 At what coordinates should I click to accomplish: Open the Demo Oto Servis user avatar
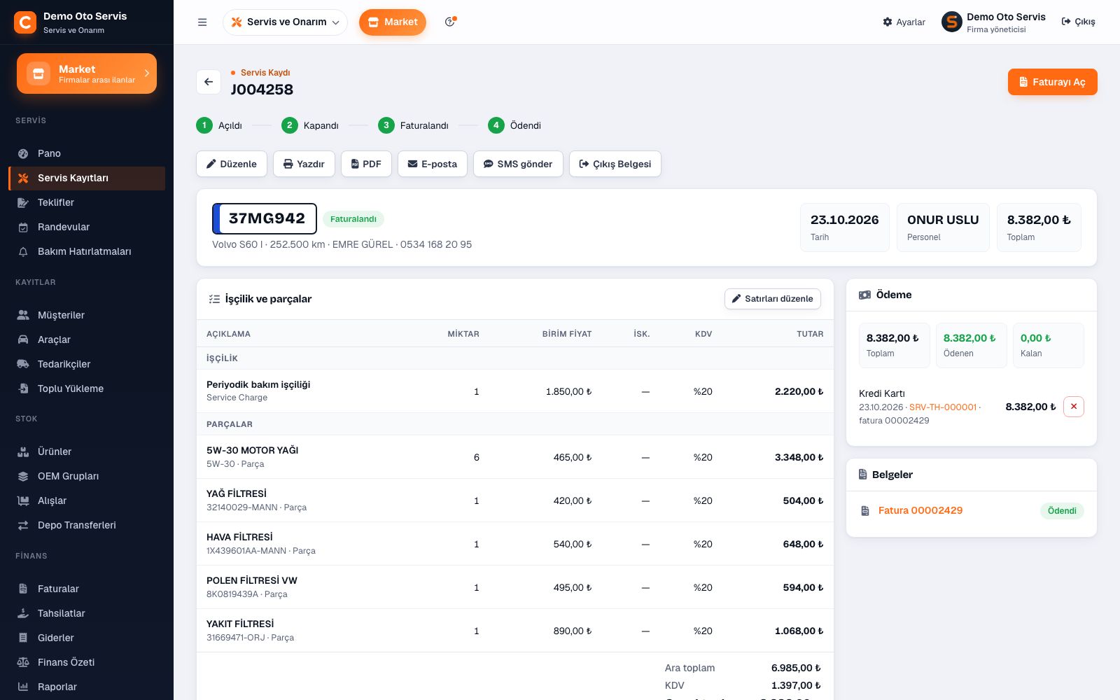(951, 22)
